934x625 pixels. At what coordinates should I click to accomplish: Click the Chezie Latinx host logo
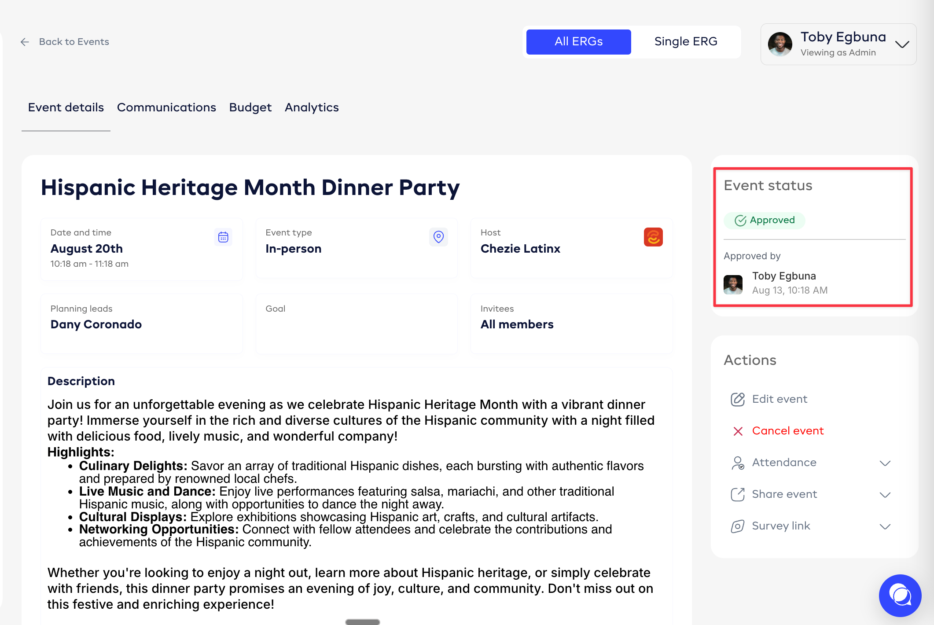[653, 237]
